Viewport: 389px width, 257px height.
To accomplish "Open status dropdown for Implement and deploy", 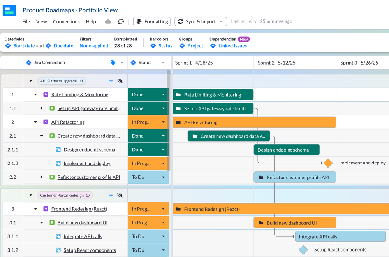I will pyautogui.click(x=163, y=164).
